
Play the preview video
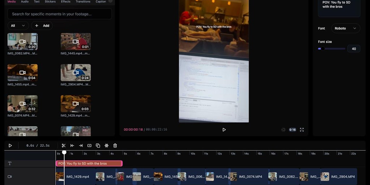pyautogui.click(x=224, y=130)
